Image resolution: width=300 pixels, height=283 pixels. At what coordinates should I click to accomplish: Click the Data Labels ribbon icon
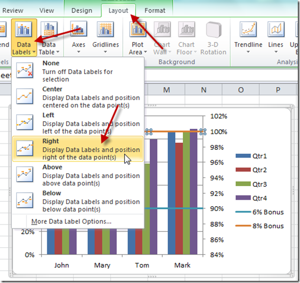[24, 29]
